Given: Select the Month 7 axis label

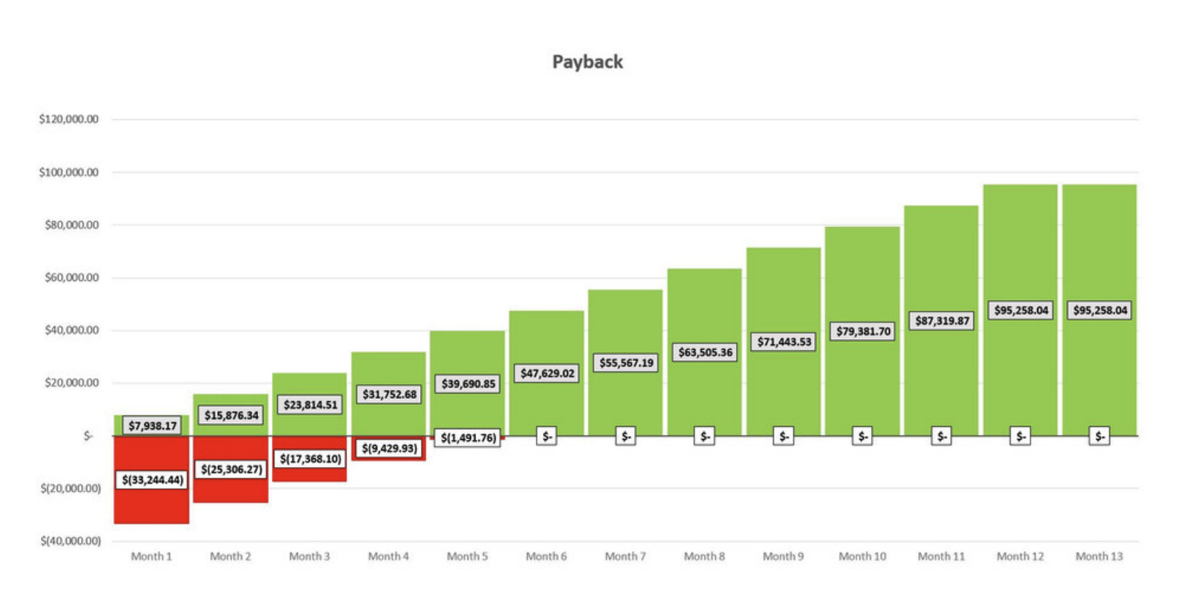Looking at the screenshot, I should tap(626, 557).
